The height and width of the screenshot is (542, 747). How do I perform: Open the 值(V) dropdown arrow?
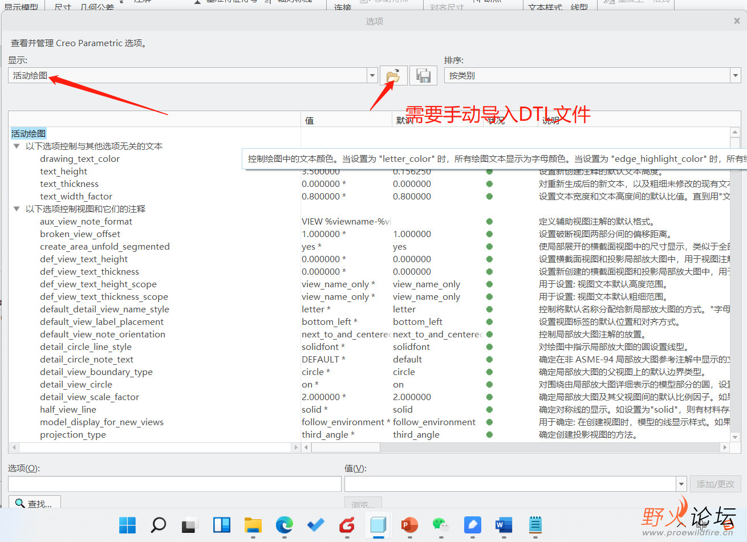(681, 484)
